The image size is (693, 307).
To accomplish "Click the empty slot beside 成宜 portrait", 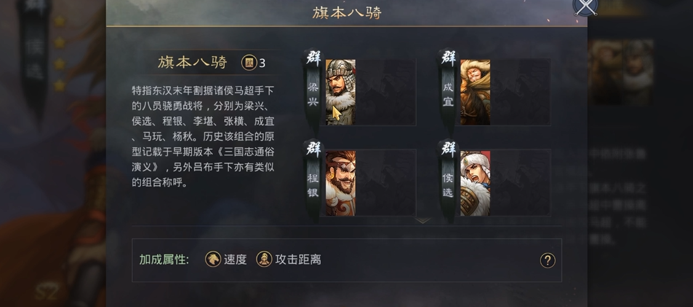I will point(520,92).
